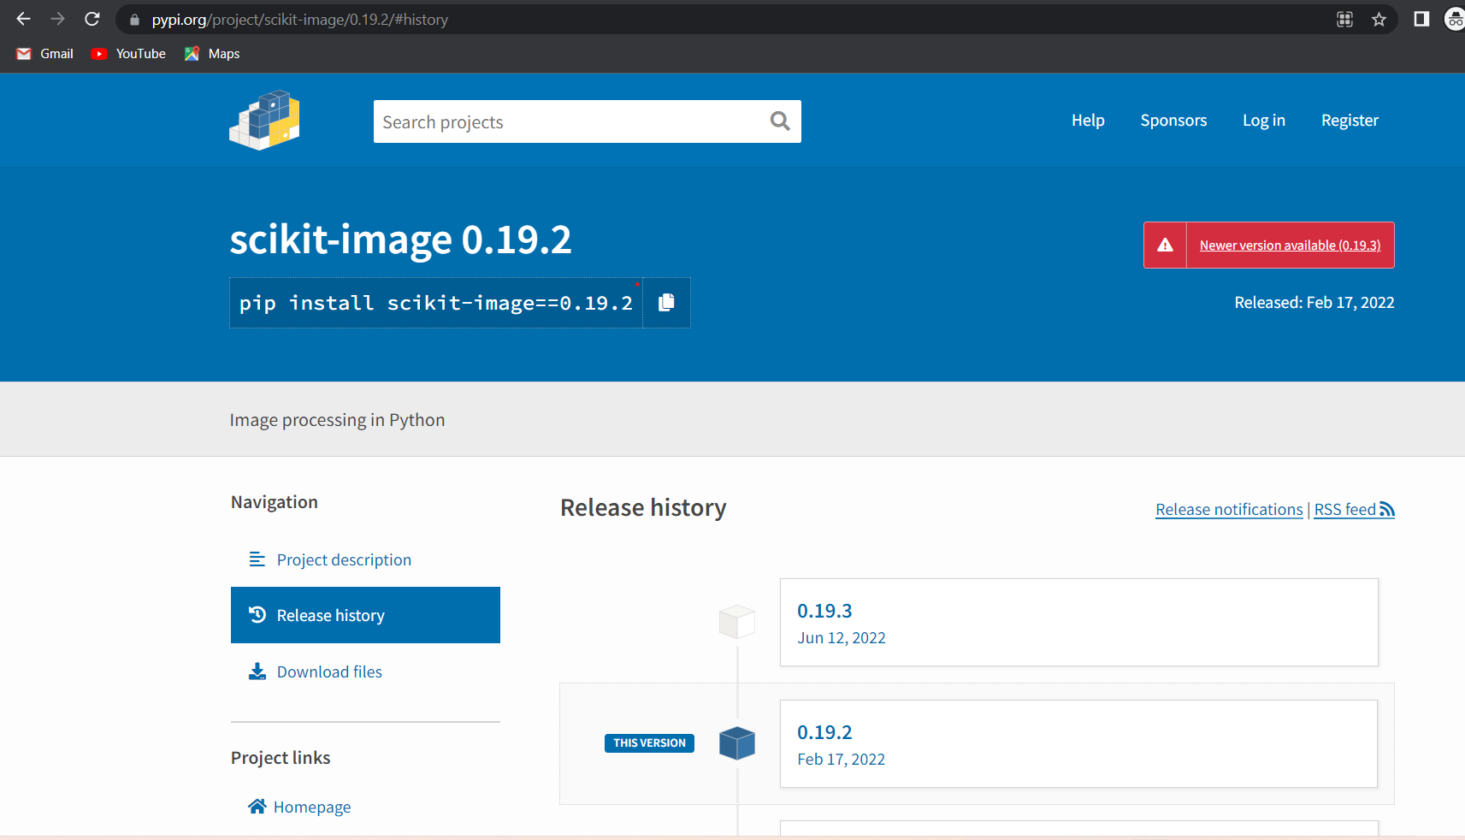Image resolution: width=1465 pixels, height=840 pixels.
Task: Open the YouTube bookmark
Action: [x=128, y=54]
